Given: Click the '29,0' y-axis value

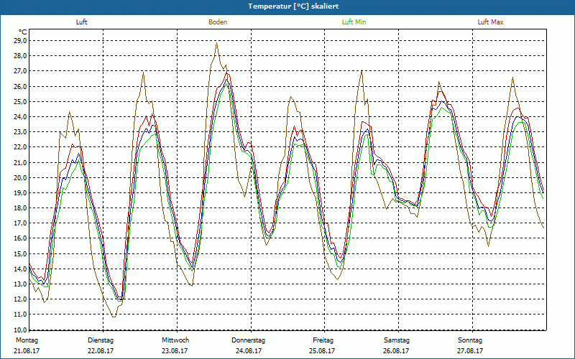Looking at the screenshot, I should click(20, 41).
